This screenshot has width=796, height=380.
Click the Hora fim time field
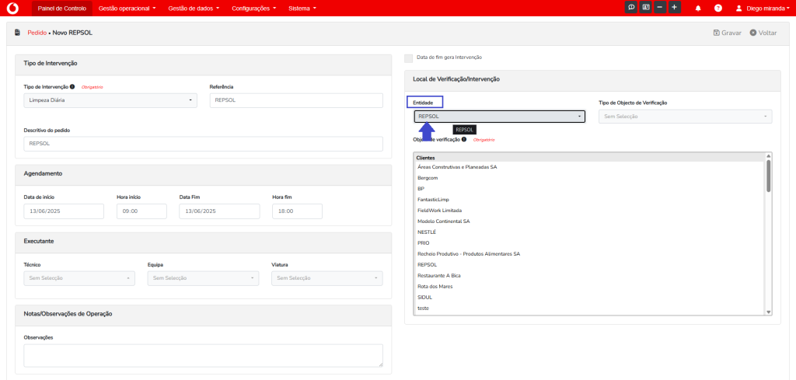point(298,211)
